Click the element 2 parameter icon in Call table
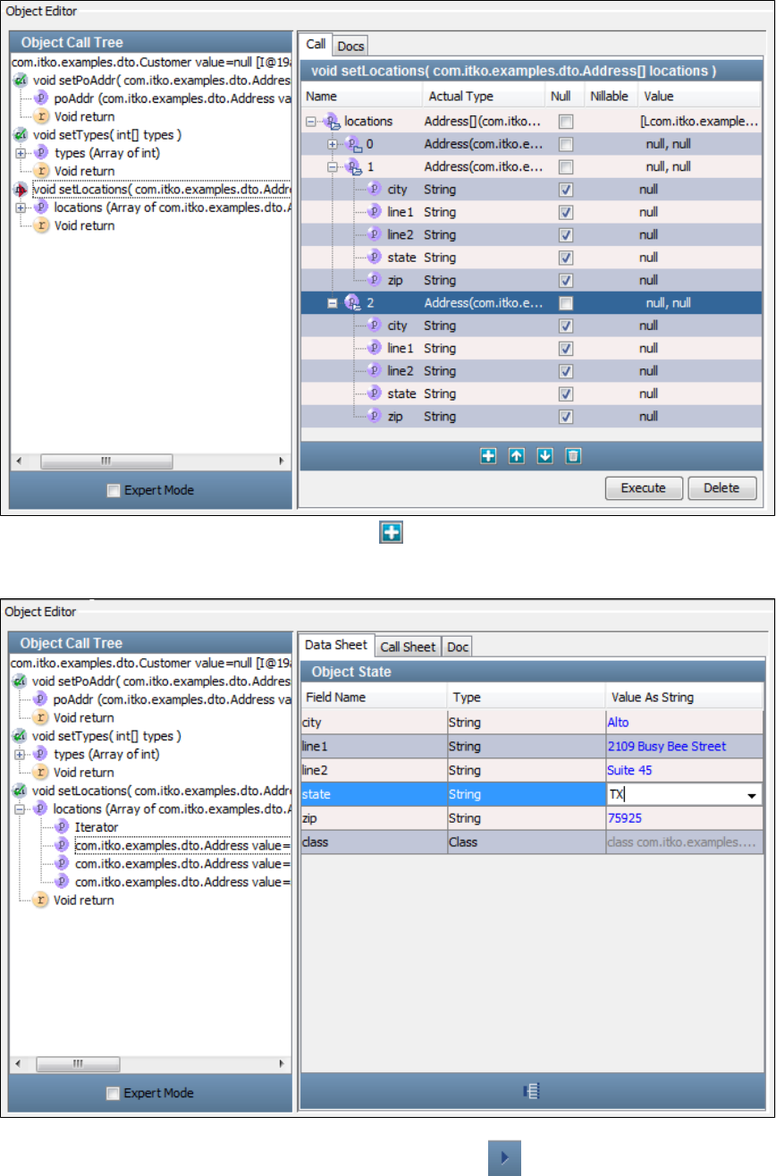Viewport: 776px width, 1176px height. 353,303
